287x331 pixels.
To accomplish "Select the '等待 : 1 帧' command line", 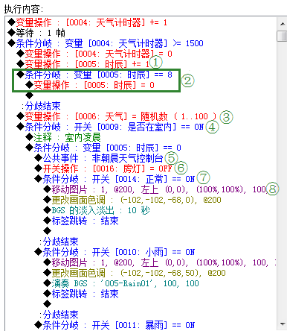I will (36, 33).
